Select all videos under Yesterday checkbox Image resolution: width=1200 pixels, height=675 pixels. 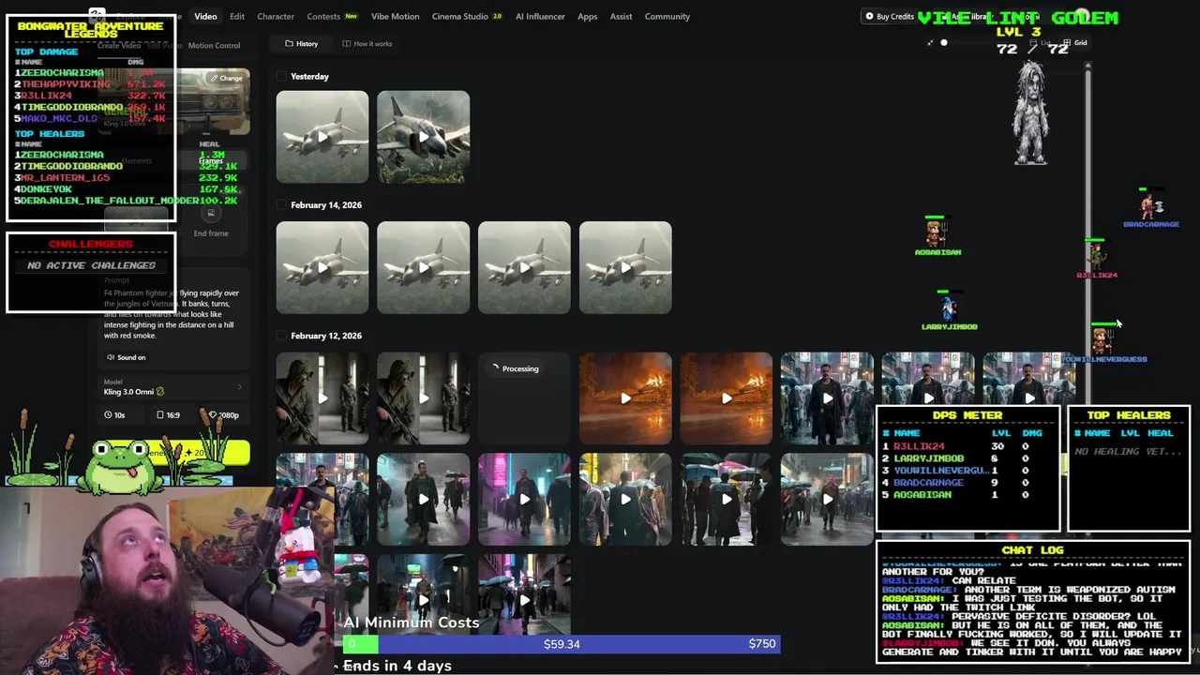(x=281, y=76)
